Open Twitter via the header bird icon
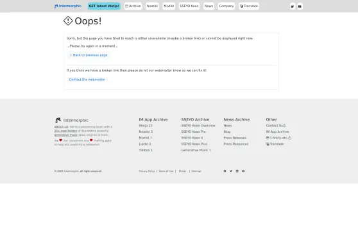 point(293,6)
